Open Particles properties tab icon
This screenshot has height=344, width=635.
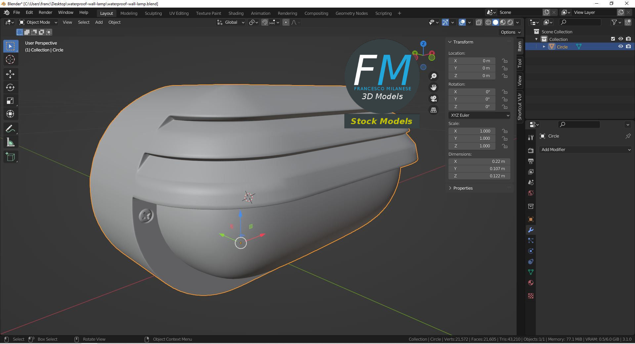(x=531, y=240)
